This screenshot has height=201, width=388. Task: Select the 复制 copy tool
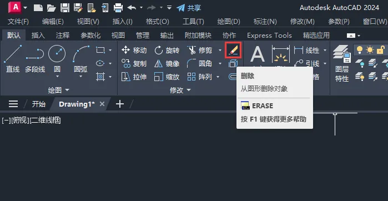coord(134,64)
